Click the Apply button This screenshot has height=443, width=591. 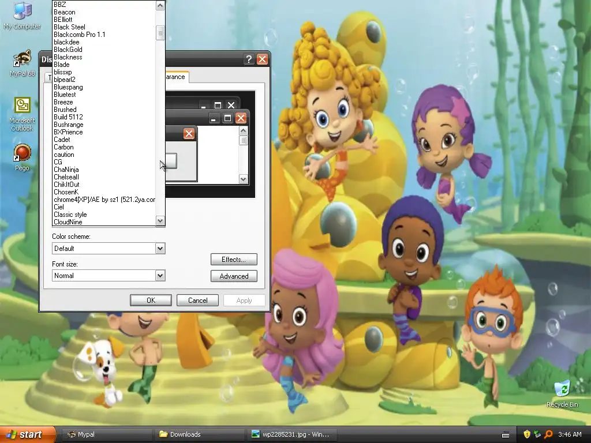coord(244,300)
